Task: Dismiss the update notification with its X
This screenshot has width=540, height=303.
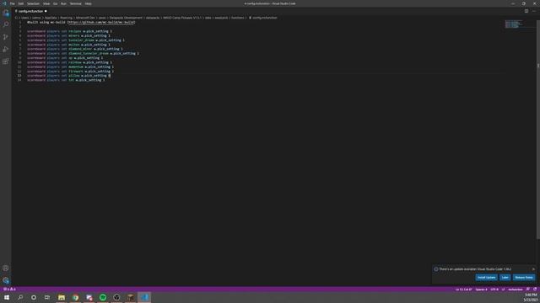Action: click(533, 269)
